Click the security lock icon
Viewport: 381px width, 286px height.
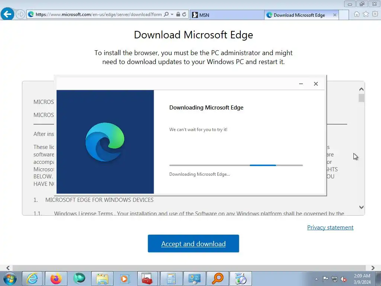click(x=178, y=15)
